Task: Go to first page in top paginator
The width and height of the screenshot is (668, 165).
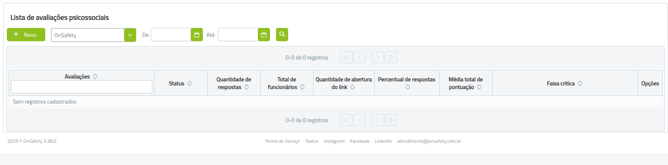Action: 346,57
